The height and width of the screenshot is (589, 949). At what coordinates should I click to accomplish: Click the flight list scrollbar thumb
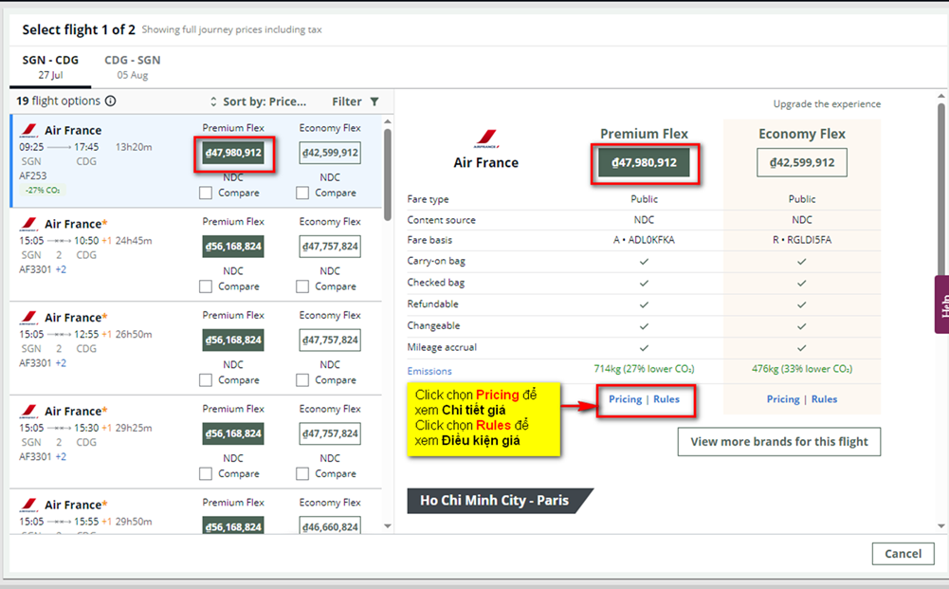click(x=388, y=175)
